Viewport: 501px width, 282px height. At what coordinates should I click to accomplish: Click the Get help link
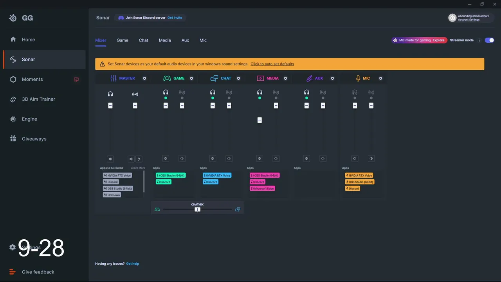pos(133,264)
